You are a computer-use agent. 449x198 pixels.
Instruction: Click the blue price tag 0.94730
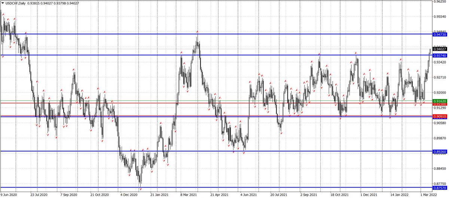(x=439, y=34)
